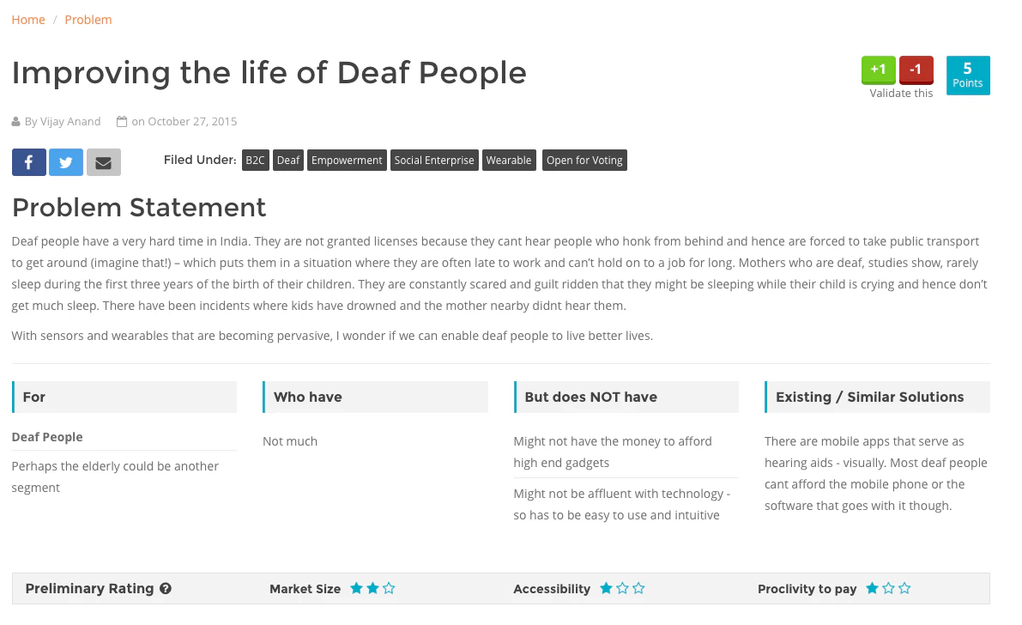This screenshot has height=625, width=1022.
Task: Share the problem on Twitter
Action: point(66,161)
